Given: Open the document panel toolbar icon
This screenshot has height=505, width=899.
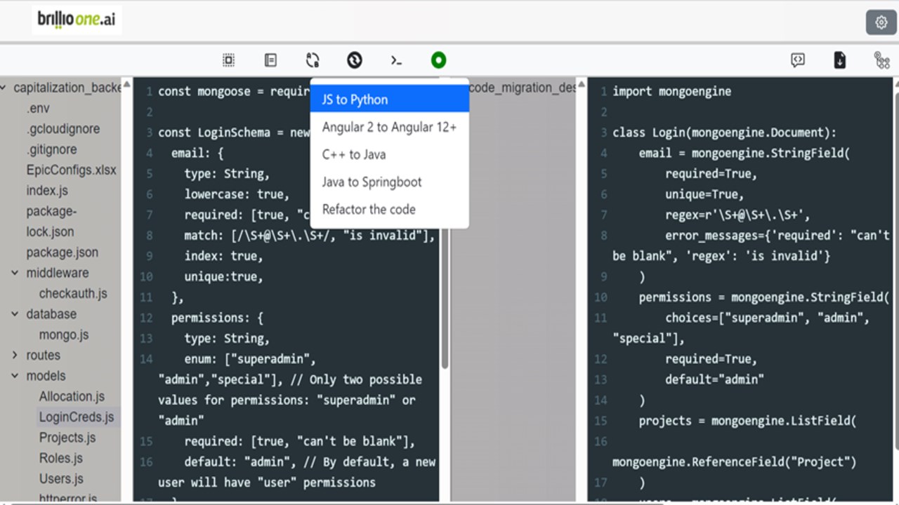Looking at the screenshot, I should point(270,60).
